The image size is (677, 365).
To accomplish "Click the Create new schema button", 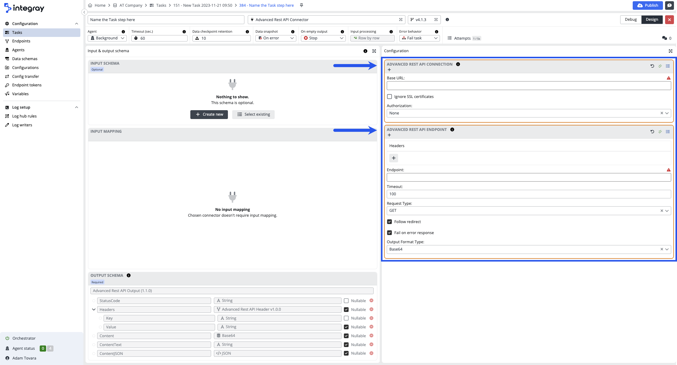I will [x=209, y=114].
